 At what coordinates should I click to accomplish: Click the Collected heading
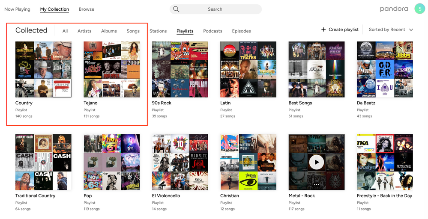(x=31, y=30)
